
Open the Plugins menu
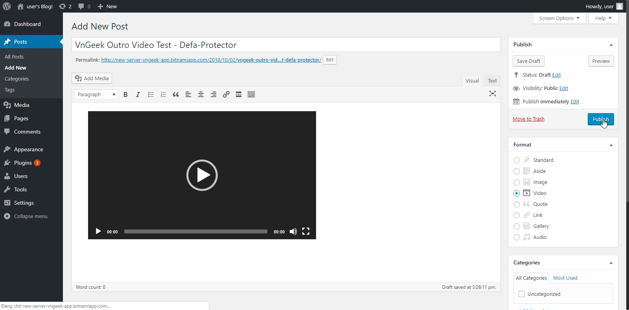click(31, 163)
